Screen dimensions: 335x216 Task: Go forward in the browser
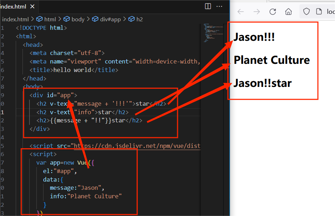click(257, 11)
